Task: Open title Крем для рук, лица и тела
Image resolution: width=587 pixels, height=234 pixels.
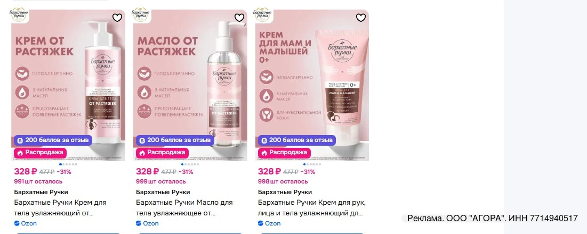Action: 312,208
